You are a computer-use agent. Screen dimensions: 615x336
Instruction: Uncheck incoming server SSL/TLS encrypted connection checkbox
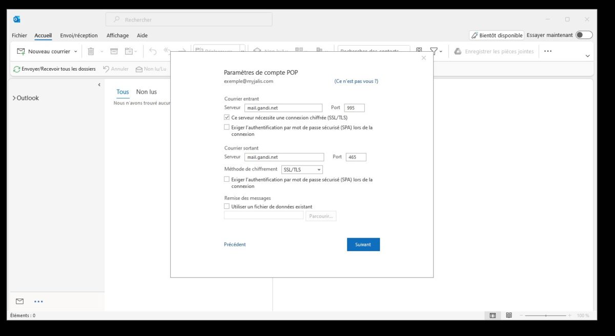point(227,117)
